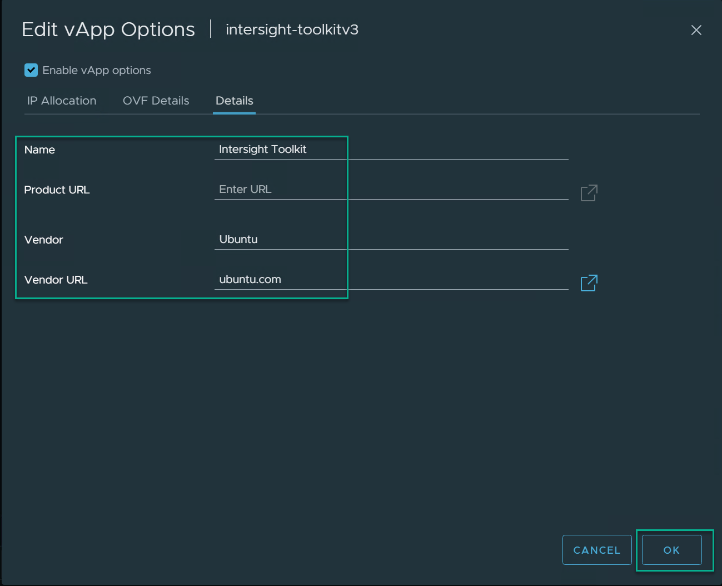
Task: Click the intersight-toolkitv3 VM name heading
Action: 292,29
